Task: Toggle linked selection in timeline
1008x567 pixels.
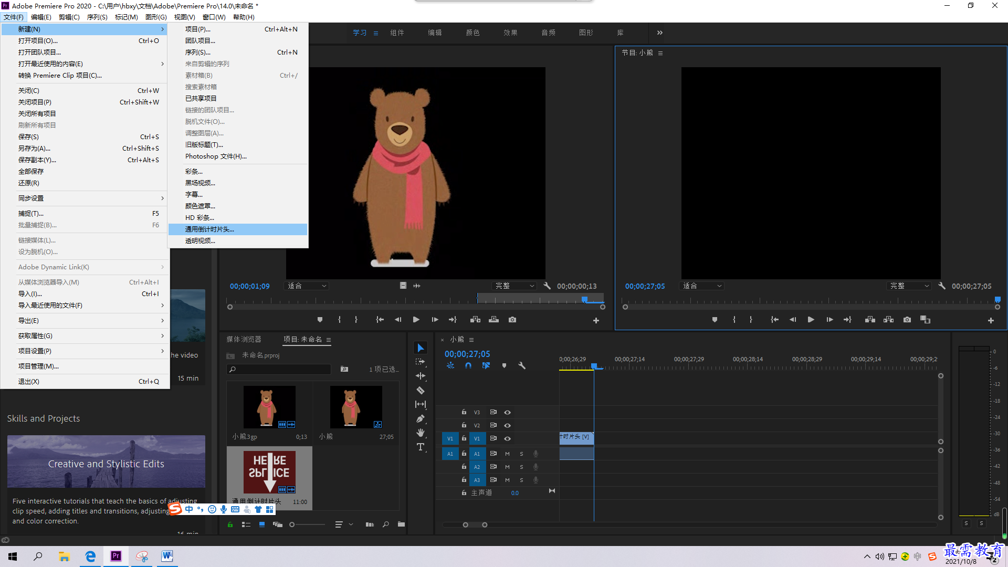Action: (486, 365)
